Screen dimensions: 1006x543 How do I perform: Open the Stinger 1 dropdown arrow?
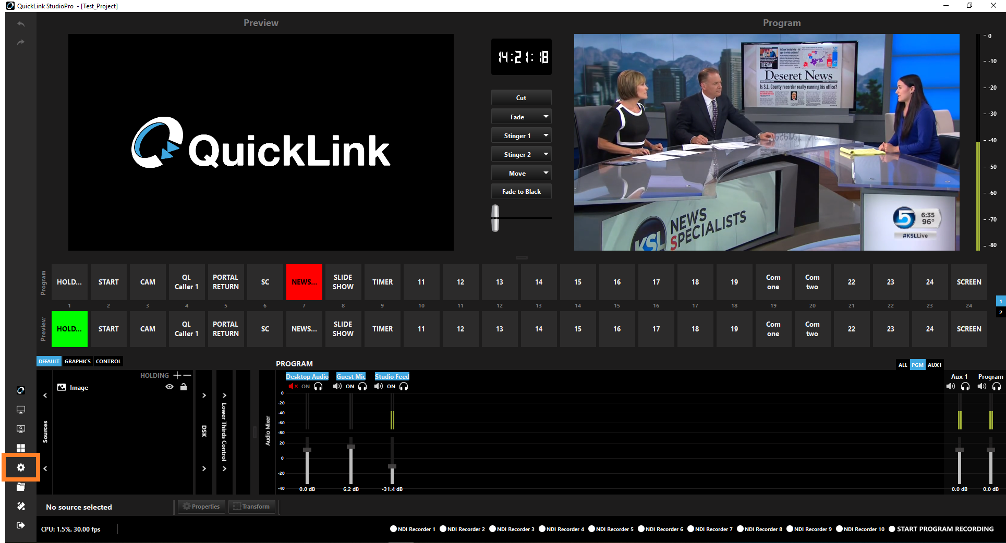[546, 135]
